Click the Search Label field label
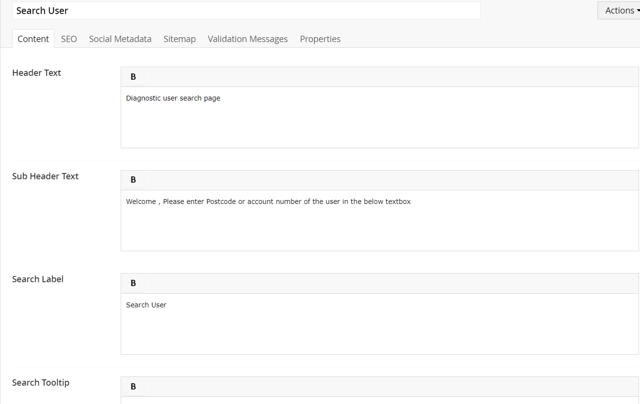 38,279
